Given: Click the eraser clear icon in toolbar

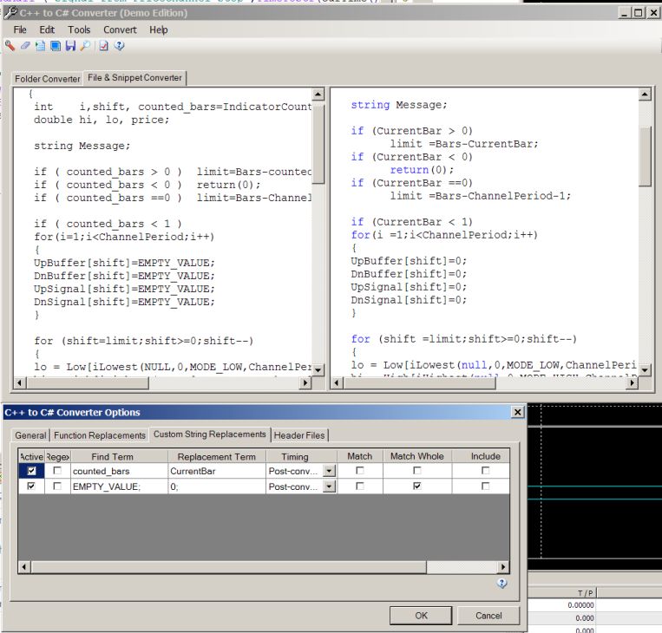Looking at the screenshot, I should tap(25, 46).
